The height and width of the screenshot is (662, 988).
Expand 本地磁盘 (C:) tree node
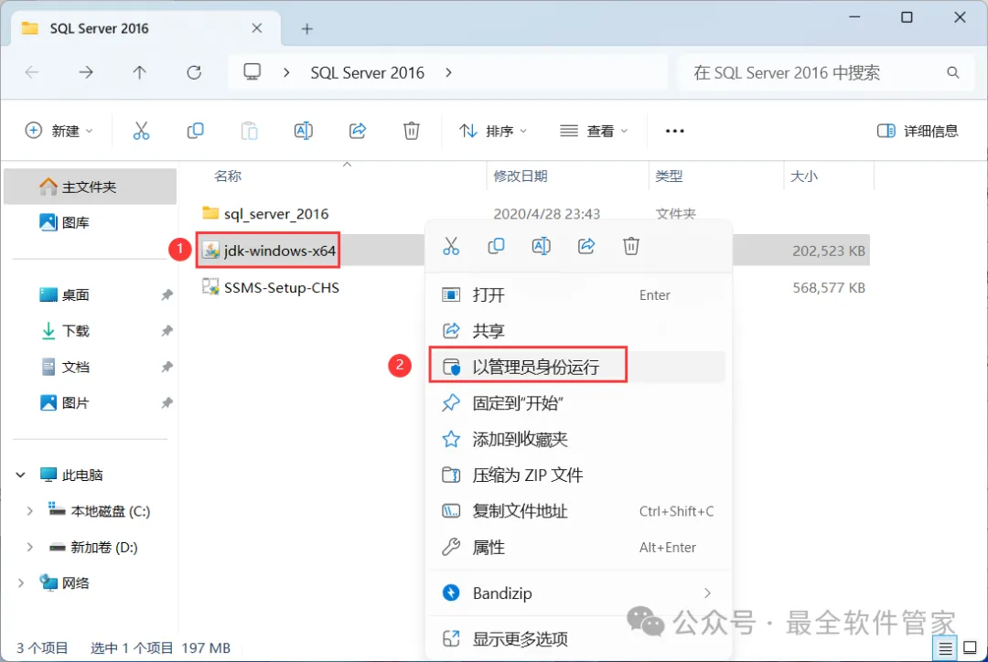(x=29, y=511)
